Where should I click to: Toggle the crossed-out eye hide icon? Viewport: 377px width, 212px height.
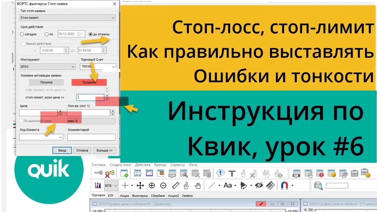[x=259, y=185]
